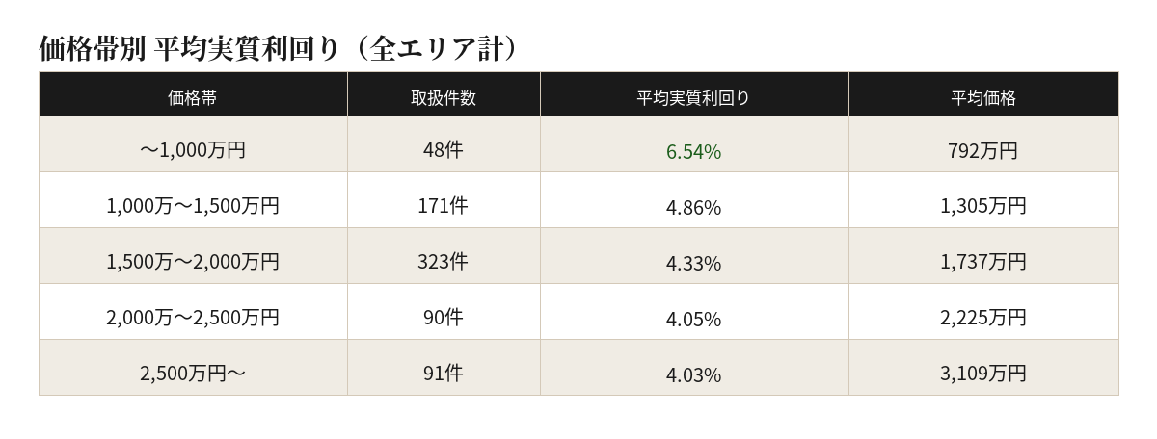Click the 平均価格 column header
Screen dimensions: 1157x439
983,97
